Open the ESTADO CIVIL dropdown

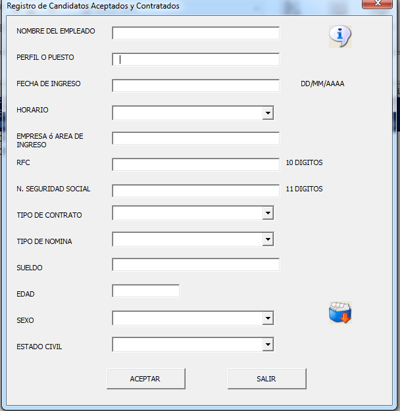pos(268,345)
